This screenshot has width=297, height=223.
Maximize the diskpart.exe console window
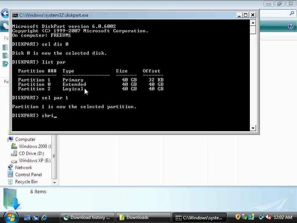coord(246,15)
